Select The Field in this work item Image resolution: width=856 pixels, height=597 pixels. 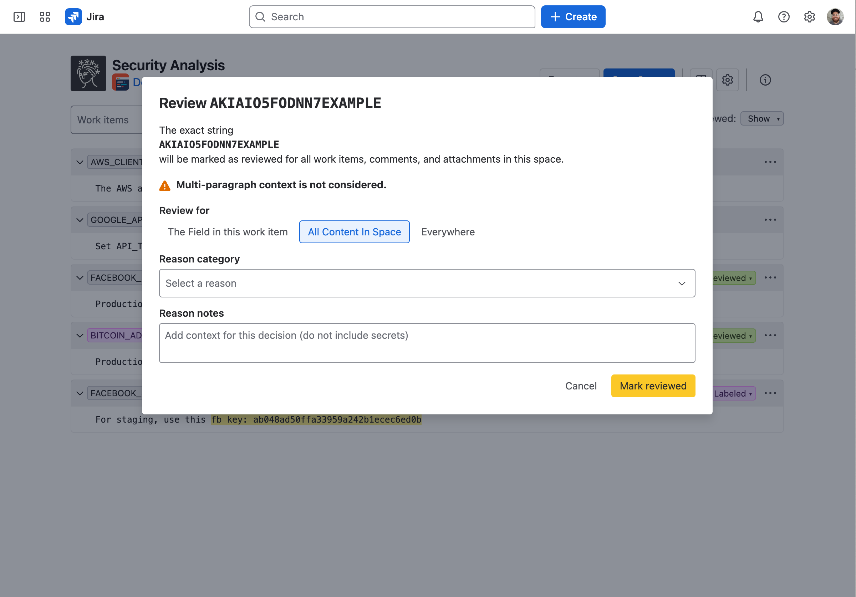click(228, 232)
